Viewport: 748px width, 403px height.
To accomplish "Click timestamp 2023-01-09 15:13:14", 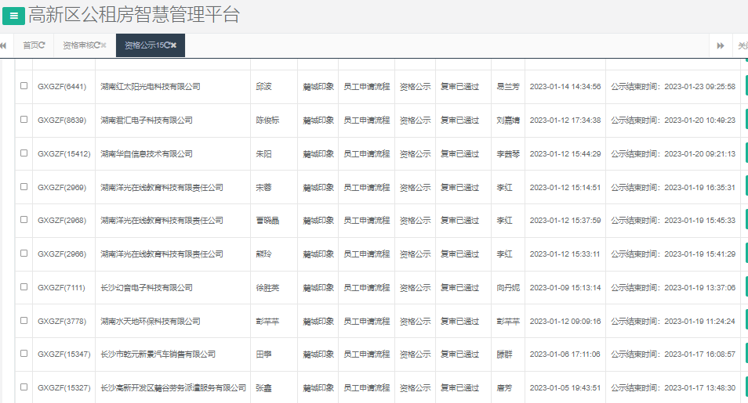I will (565, 288).
